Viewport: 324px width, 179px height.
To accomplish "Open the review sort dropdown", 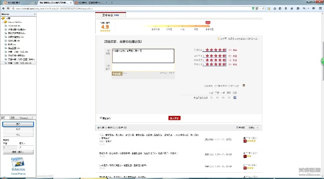I will point(253,128).
